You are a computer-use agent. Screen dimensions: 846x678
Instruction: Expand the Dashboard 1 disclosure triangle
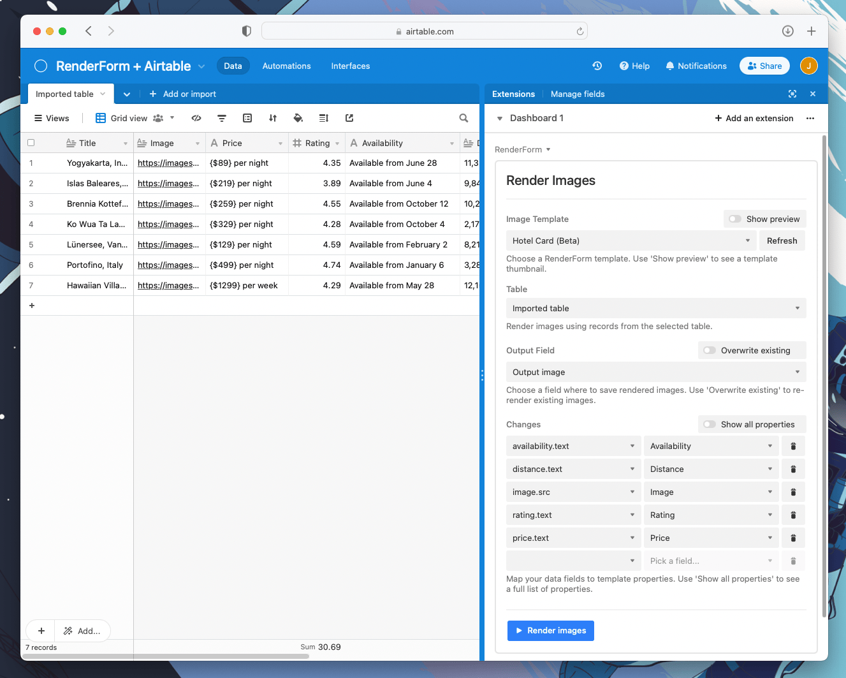[500, 118]
